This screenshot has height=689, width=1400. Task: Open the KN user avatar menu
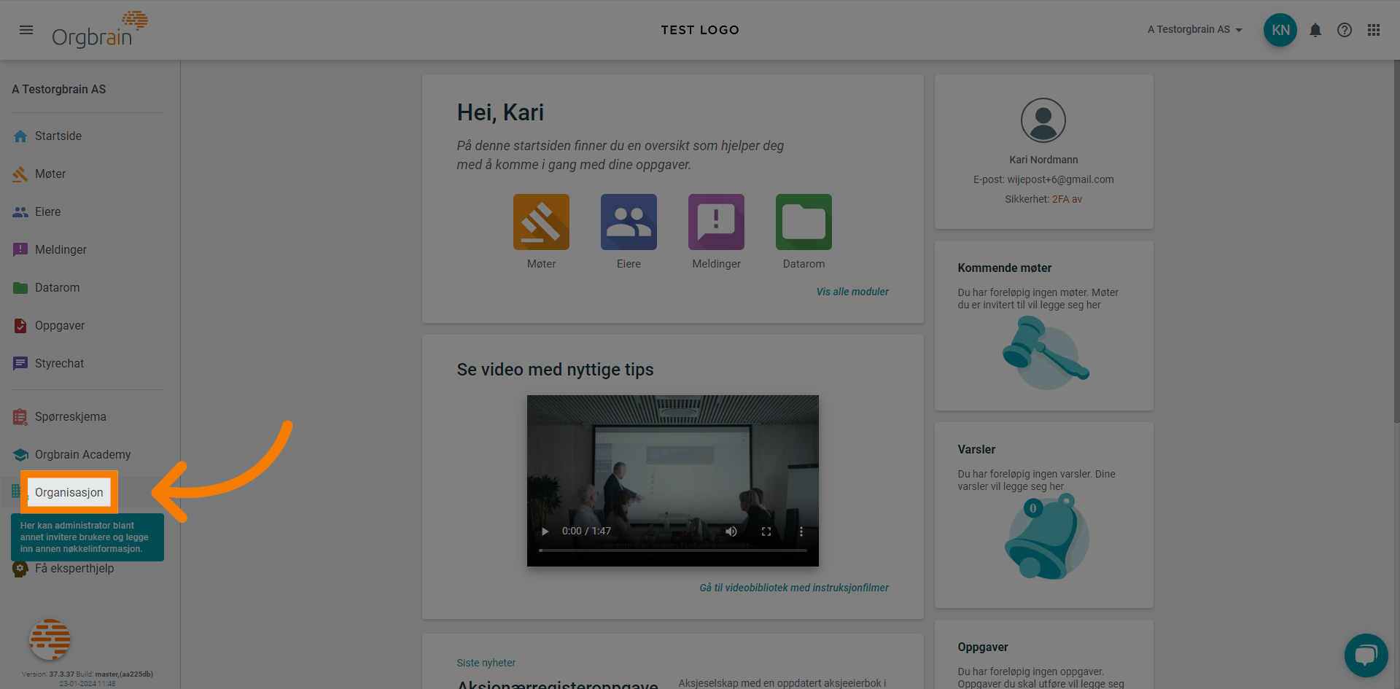click(x=1280, y=30)
